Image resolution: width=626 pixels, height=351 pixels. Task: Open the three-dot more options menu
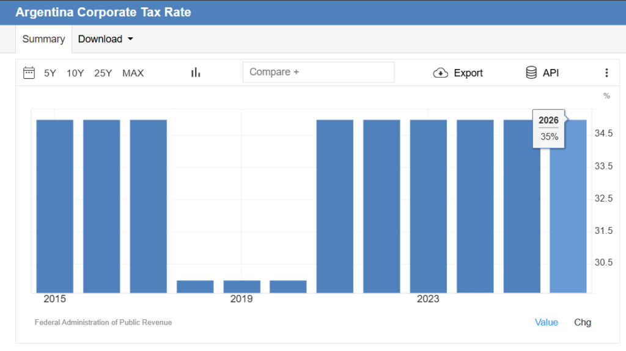[606, 73]
